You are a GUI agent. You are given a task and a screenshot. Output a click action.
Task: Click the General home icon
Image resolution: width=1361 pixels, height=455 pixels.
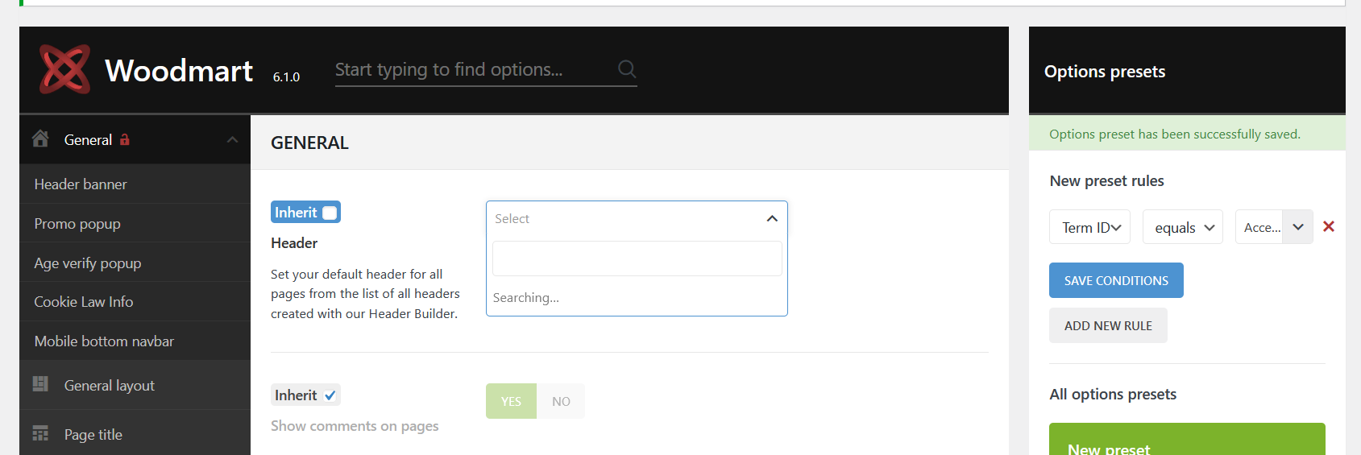click(40, 139)
